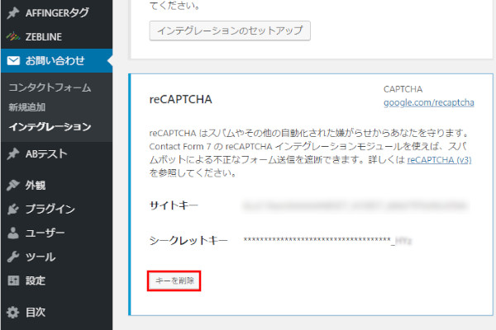Click the プラグイン plug icon

(13, 209)
